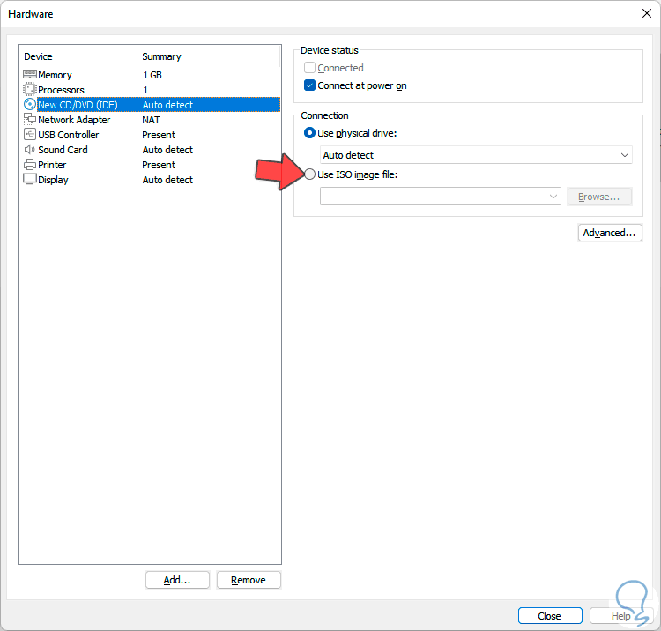Open Advanced settings

(x=610, y=233)
